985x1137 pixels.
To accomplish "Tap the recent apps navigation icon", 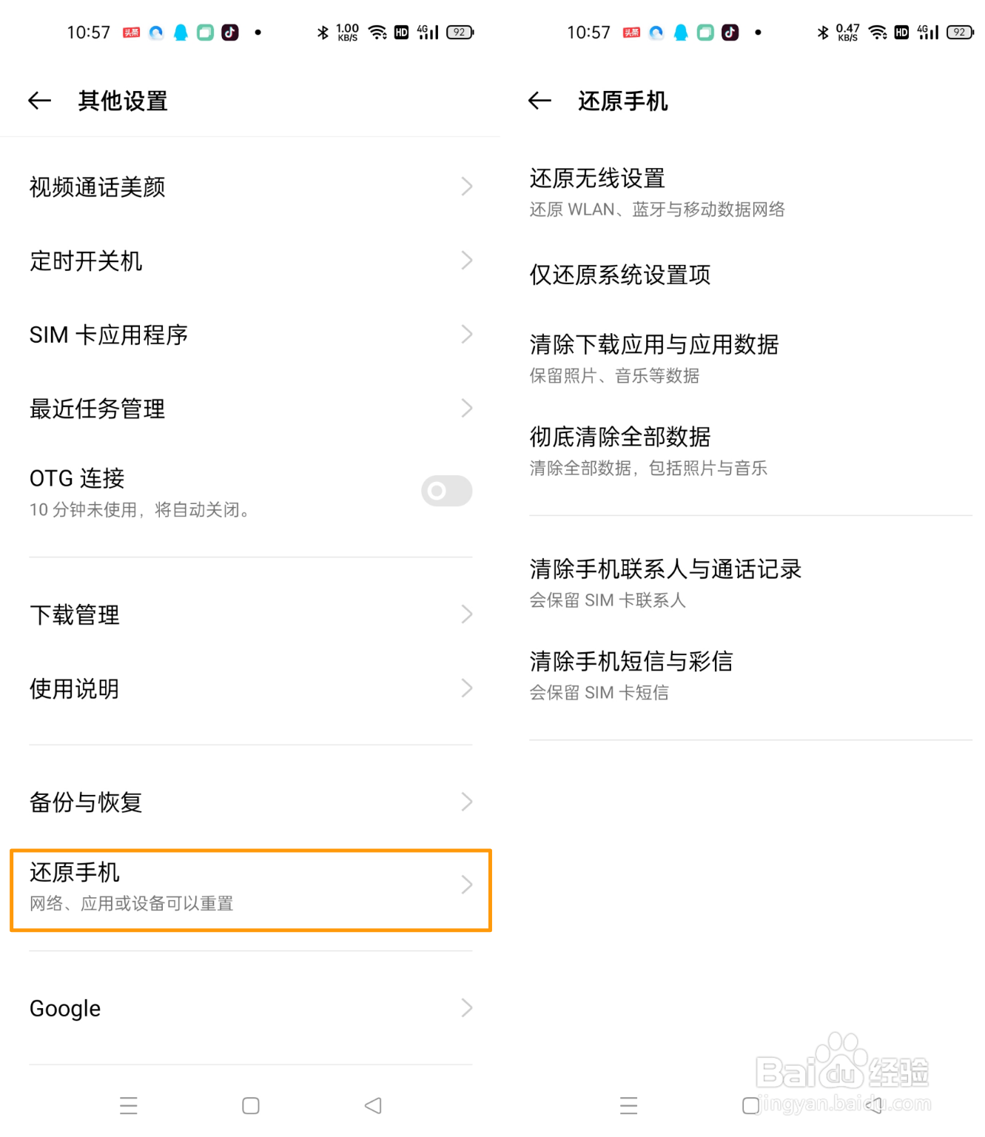I will pyautogui.click(x=128, y=1105).
